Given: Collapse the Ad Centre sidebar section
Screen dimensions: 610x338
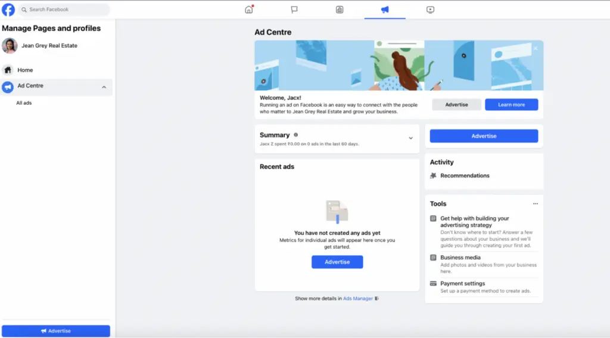Looking at the screenshot, I should pos(104,88).
